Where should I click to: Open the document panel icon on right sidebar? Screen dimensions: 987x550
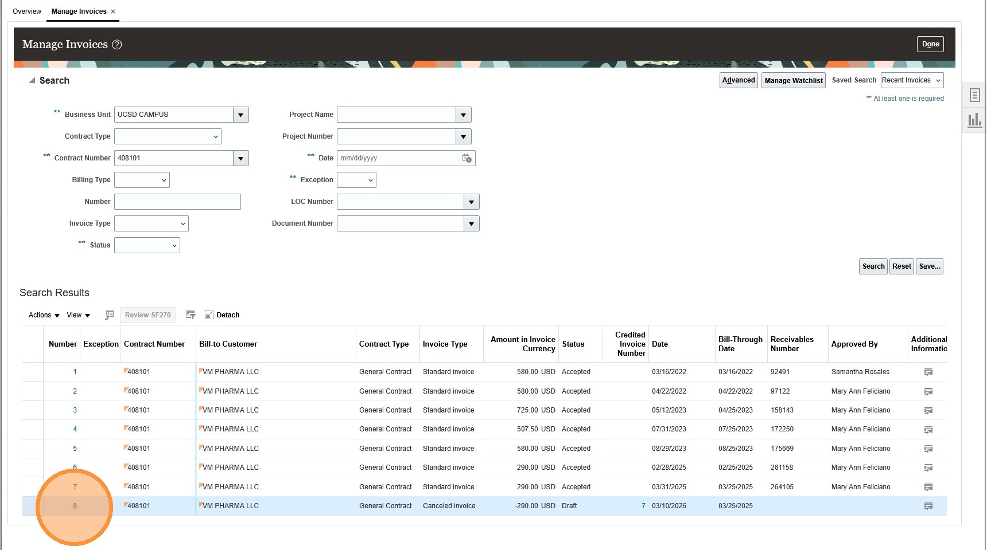coord(974,95)
